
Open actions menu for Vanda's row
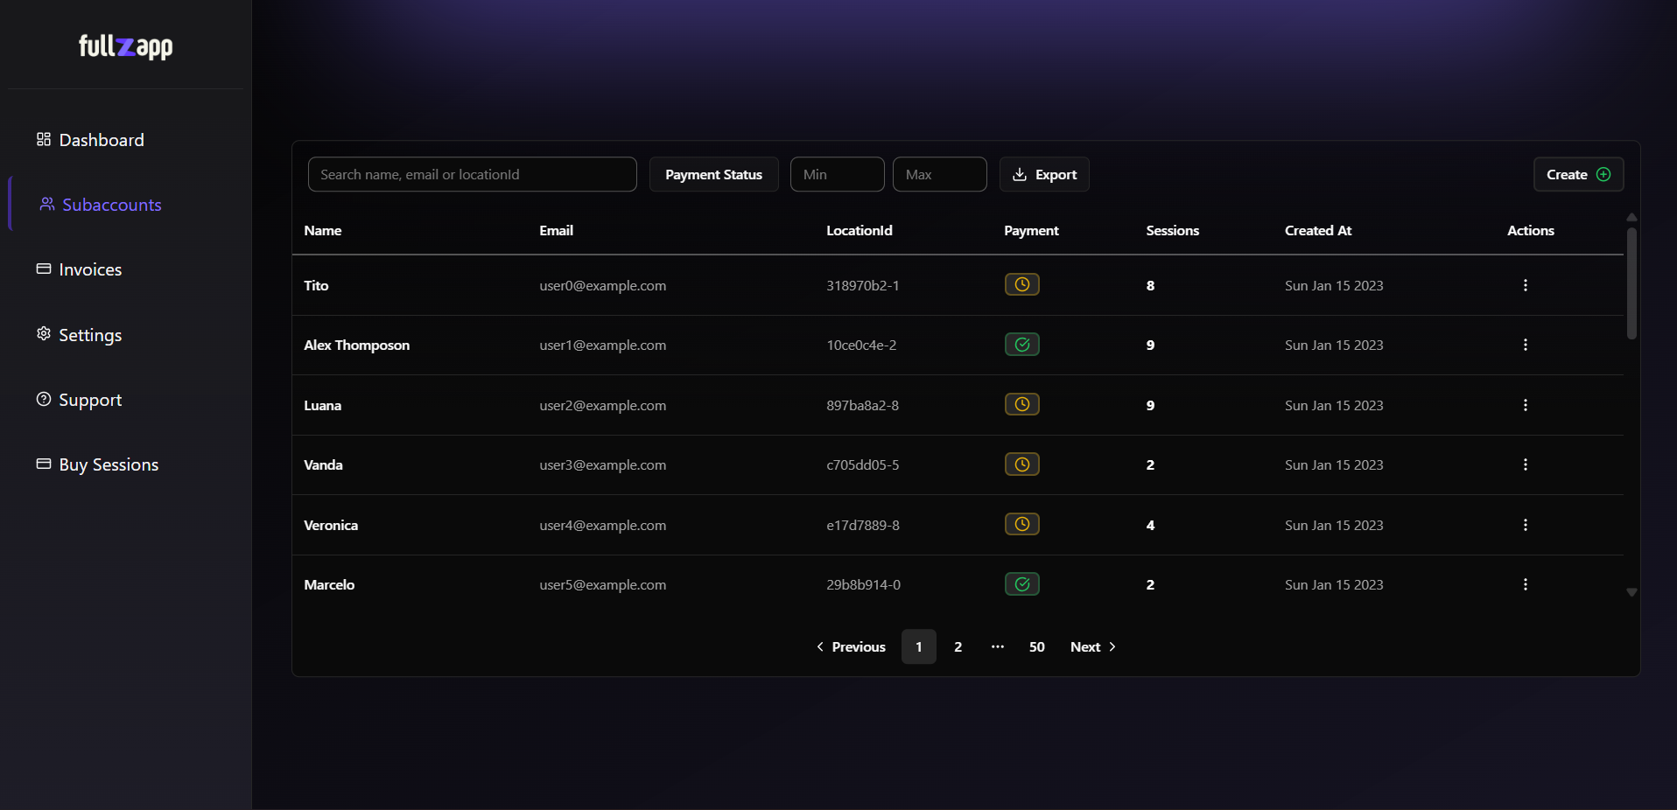pyautogui.click(x=1525, y=464)
